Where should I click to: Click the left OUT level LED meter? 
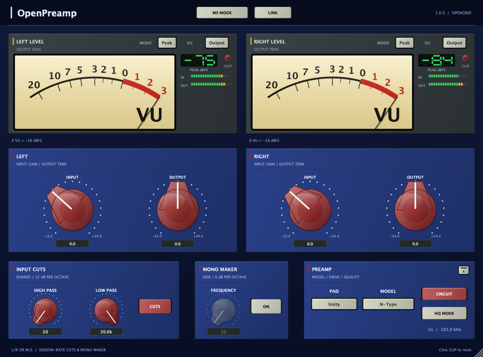tap(212, 84)
